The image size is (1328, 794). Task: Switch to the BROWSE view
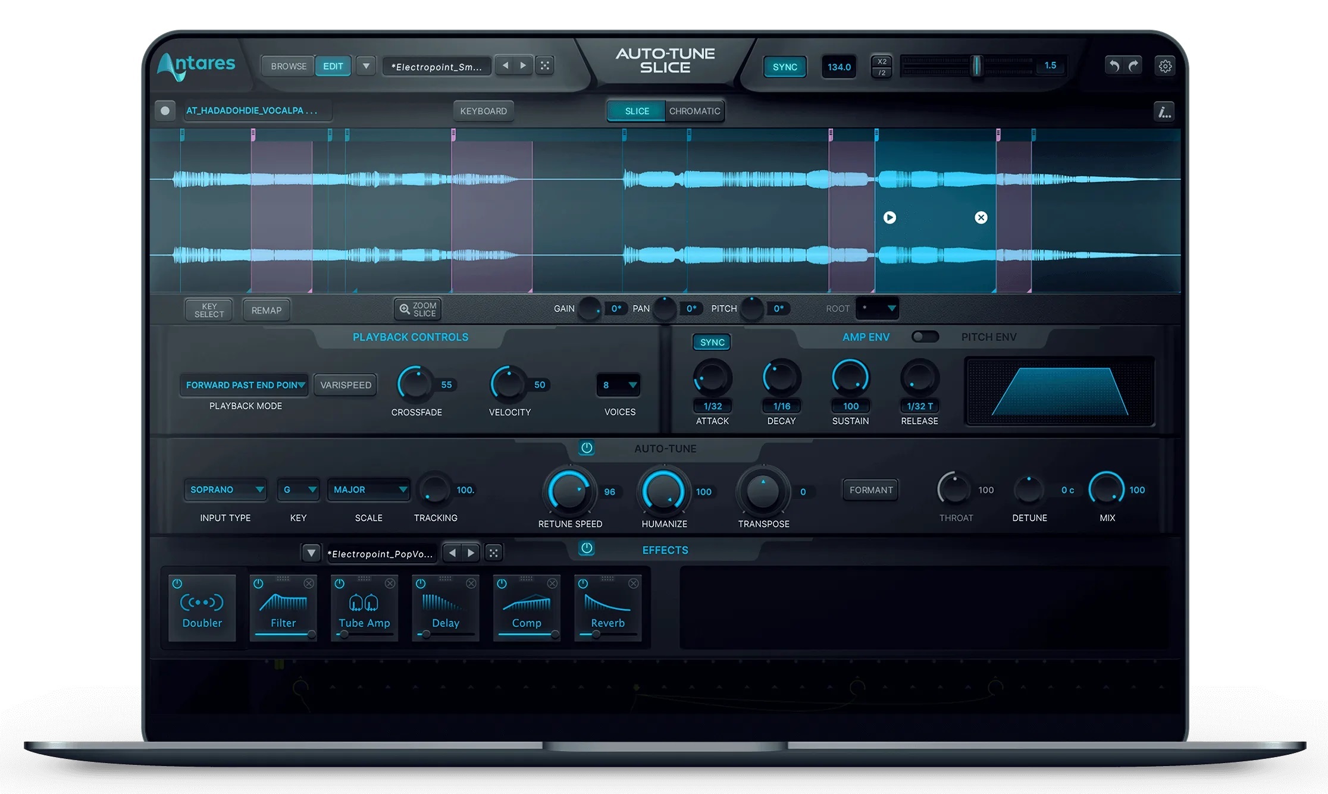pos(287,66)
